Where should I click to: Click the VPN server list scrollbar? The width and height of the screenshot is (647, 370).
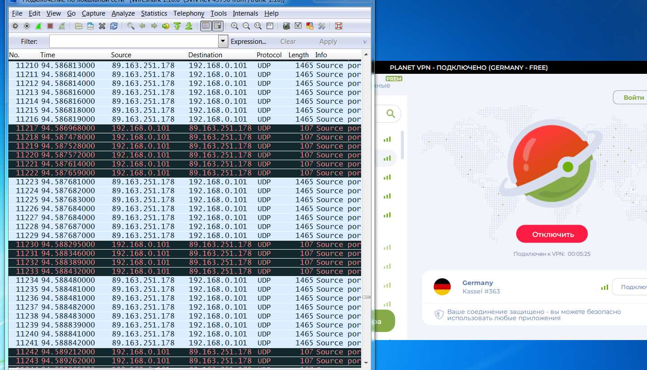[402, 144]
